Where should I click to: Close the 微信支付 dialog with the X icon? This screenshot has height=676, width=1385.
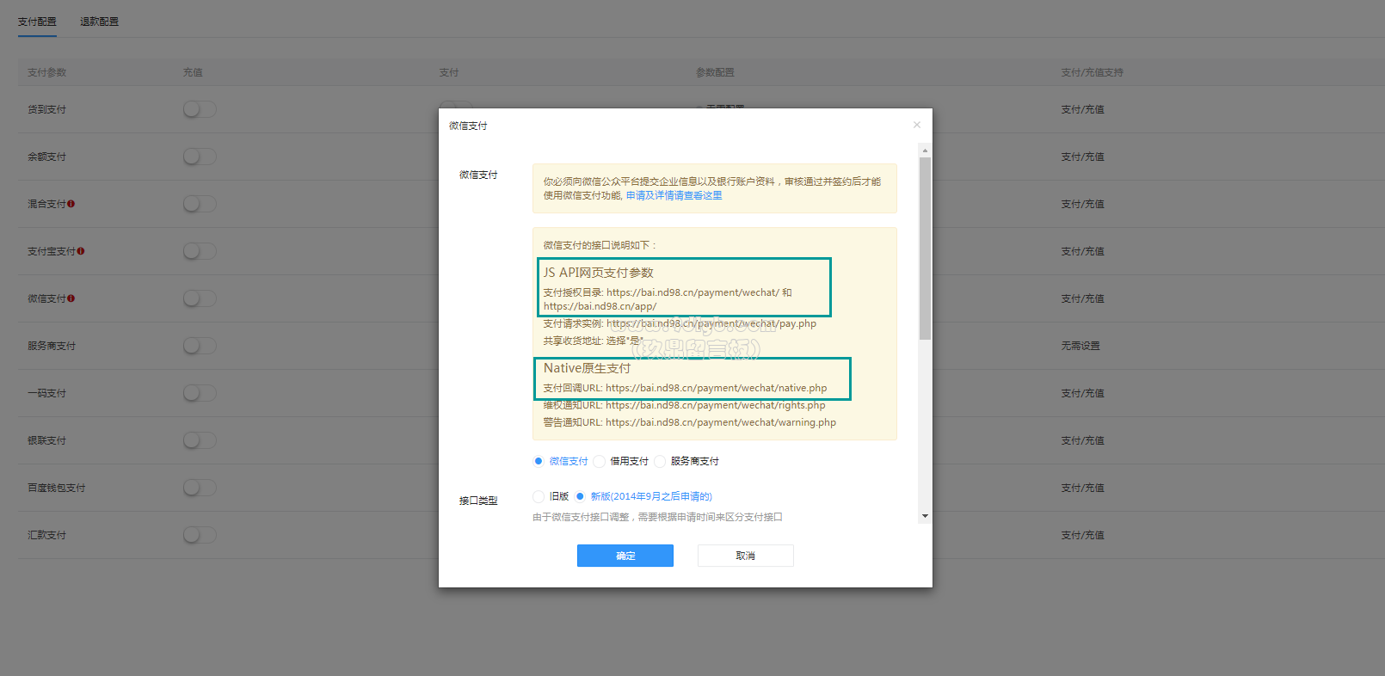917,125
